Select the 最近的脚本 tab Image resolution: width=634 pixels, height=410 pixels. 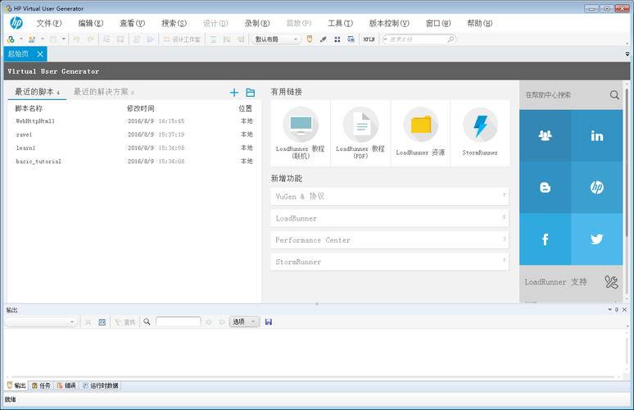[x=37, y=92]
